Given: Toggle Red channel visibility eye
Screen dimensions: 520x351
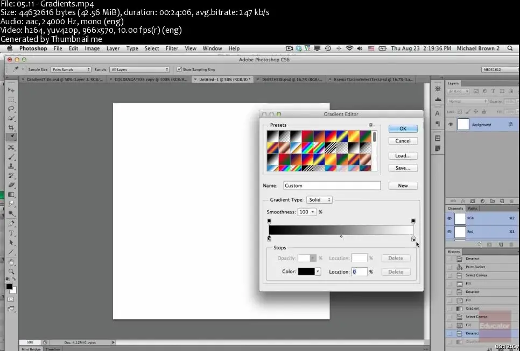Looking at the screenshot, I should (449, 232).
